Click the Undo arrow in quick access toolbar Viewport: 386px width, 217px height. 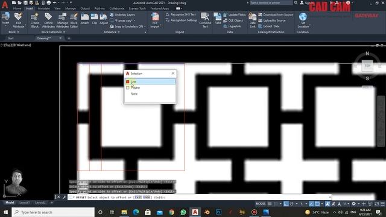click(x=55, y=2)
